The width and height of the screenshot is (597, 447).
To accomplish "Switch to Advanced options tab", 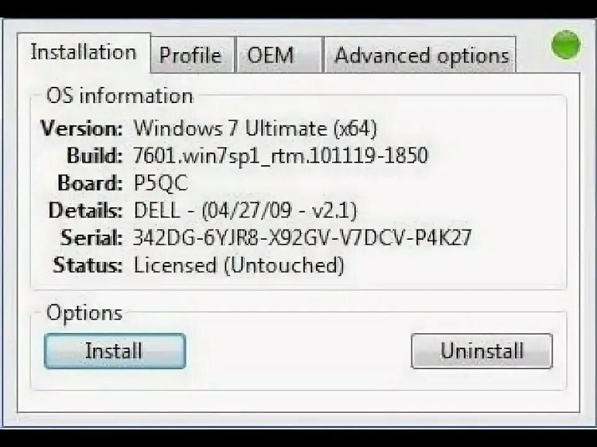I will [x=420, y=55].
